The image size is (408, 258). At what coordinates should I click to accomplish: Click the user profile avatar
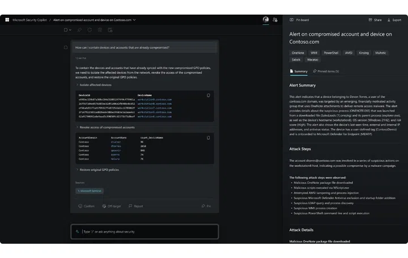click(266, 19)
